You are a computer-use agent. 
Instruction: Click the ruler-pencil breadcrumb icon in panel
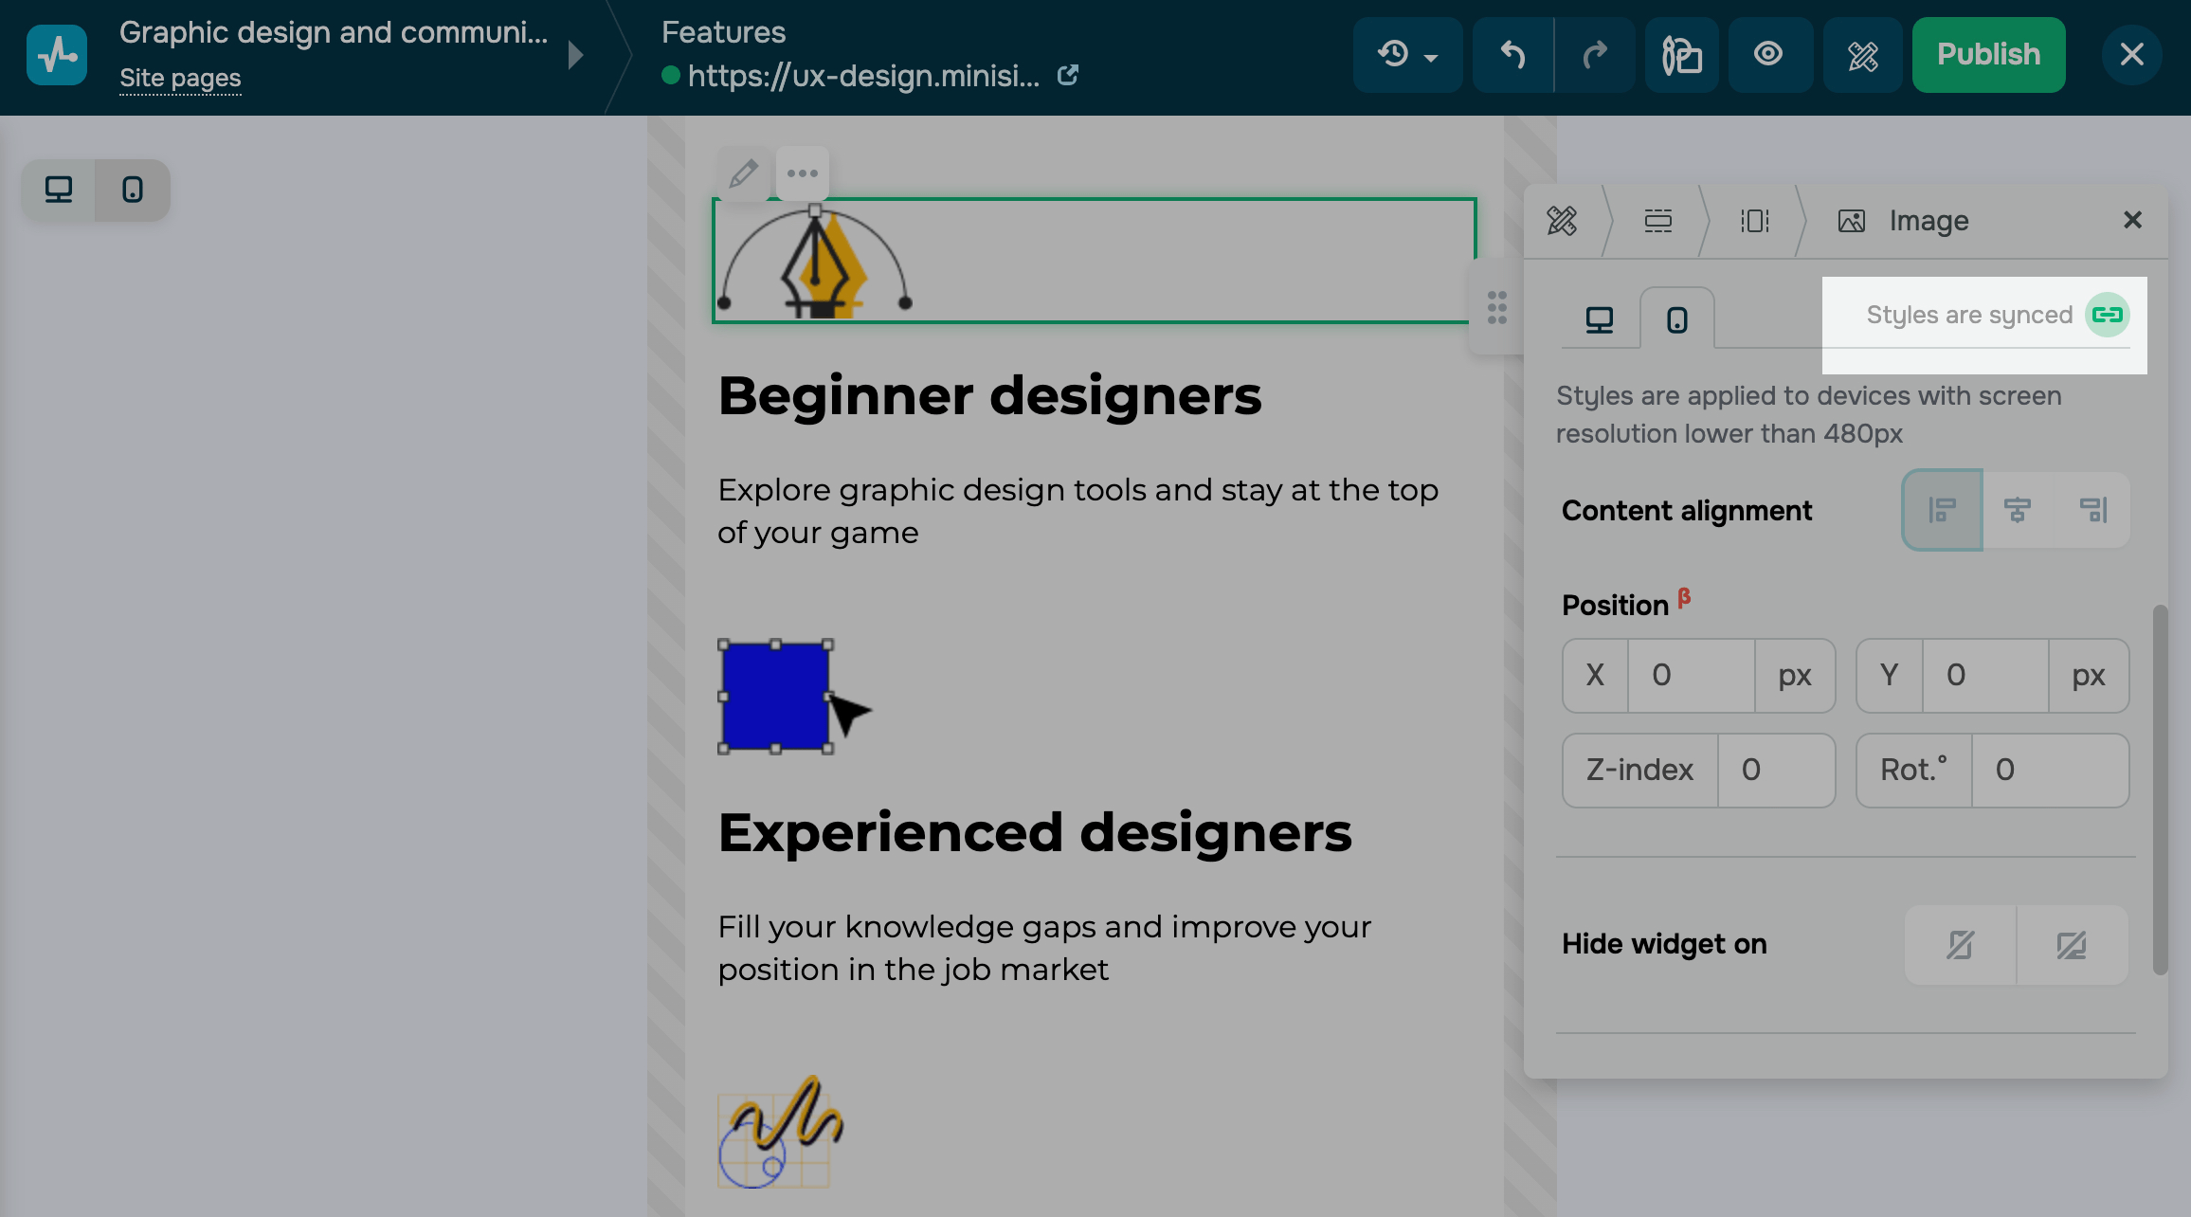pyautogui.click(x=1562, y=221)
